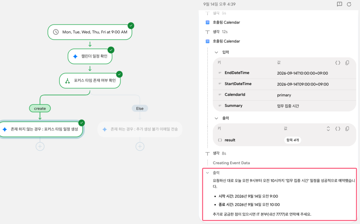The image size is (360, 224).
Task: Open 존재 하는 경우 이메일 전송 node
Action: pos(140,129)
